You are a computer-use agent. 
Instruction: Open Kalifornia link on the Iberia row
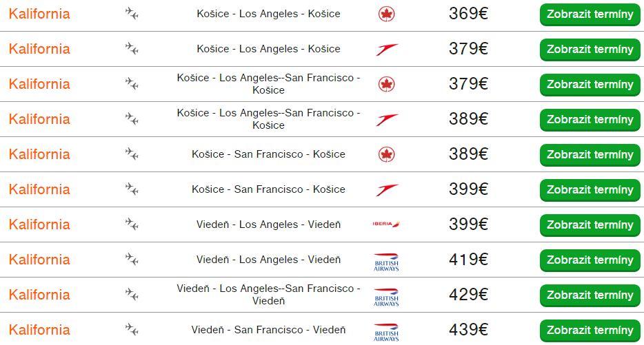(x=39, y=224)
